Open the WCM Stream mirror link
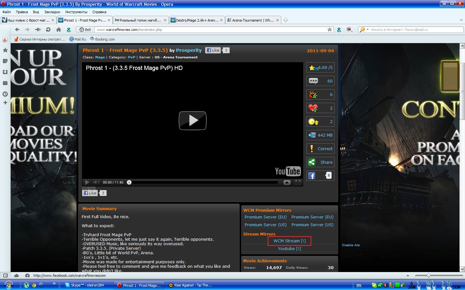The height and width of the screenshot is (290, 465). pos(289,241)
